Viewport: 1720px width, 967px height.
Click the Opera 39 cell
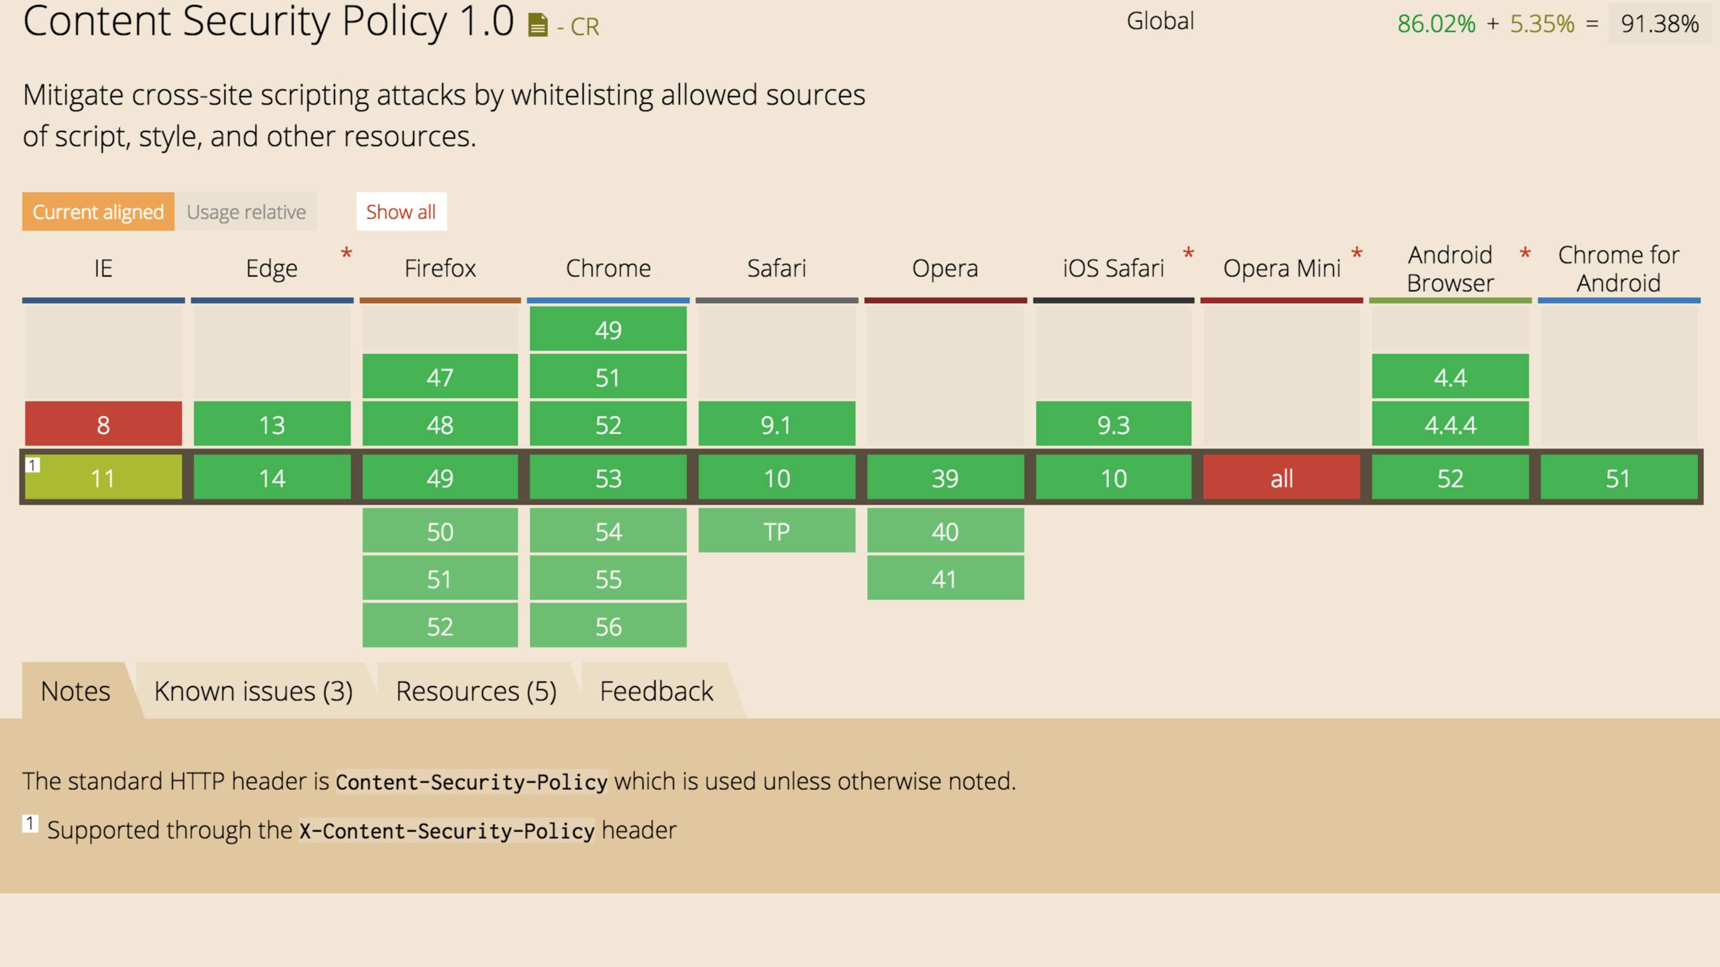point(945,477)
